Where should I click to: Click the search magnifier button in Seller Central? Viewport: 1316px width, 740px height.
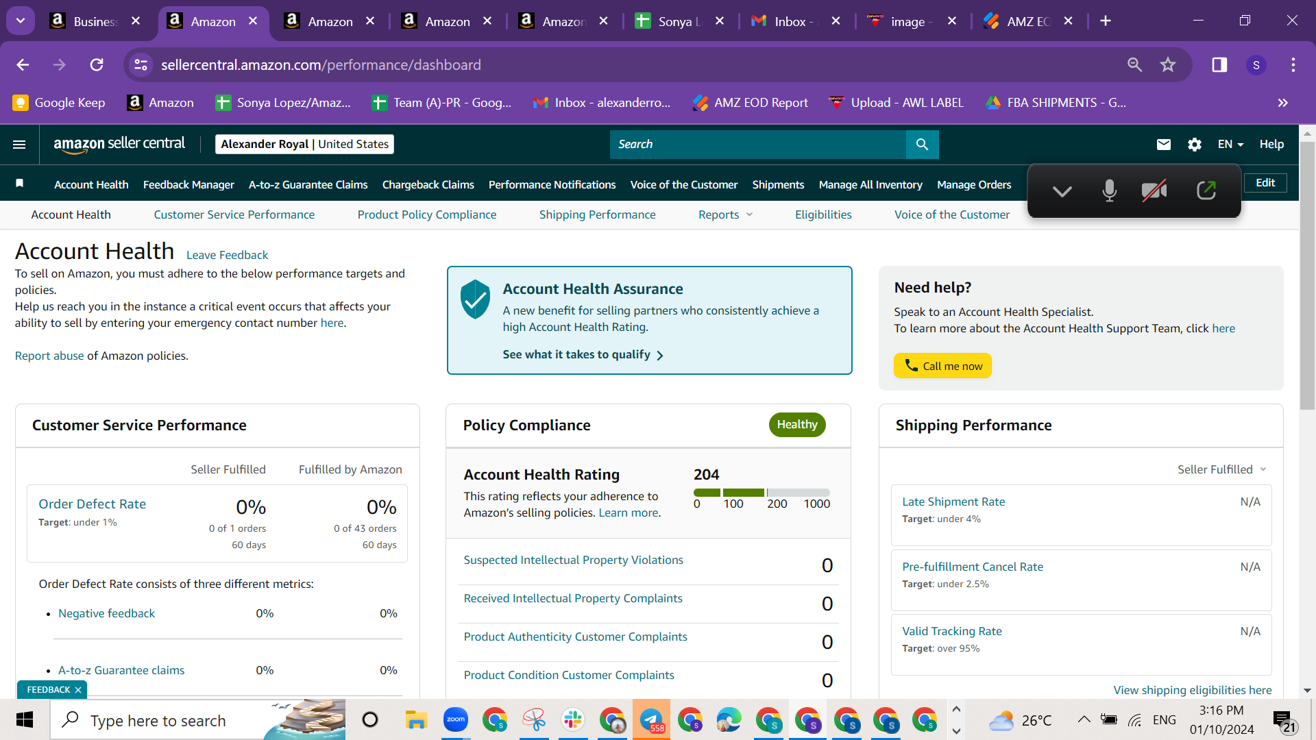(922, 145)
